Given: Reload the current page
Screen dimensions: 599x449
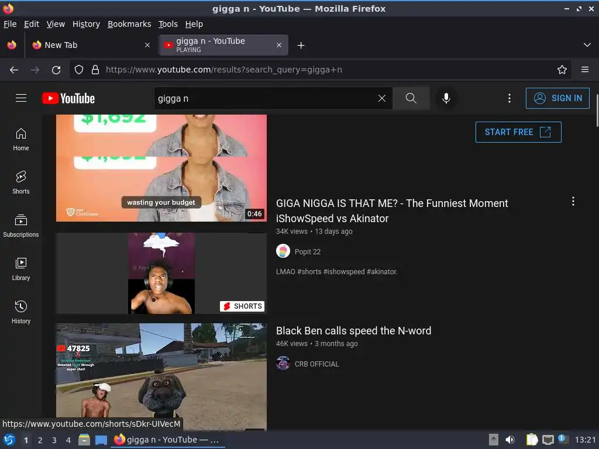Looking at the screenshot, I should tap(56, 70).
